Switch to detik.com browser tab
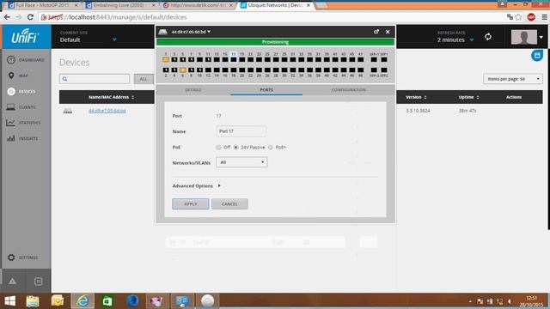 point(199,5)
